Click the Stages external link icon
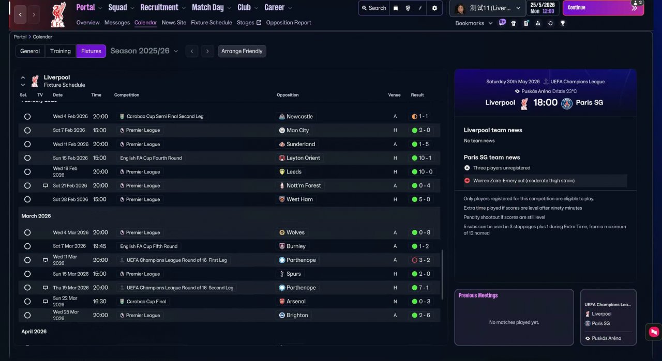Image resolution: width=662 pixels, height=361 pixels. point(259,23)
